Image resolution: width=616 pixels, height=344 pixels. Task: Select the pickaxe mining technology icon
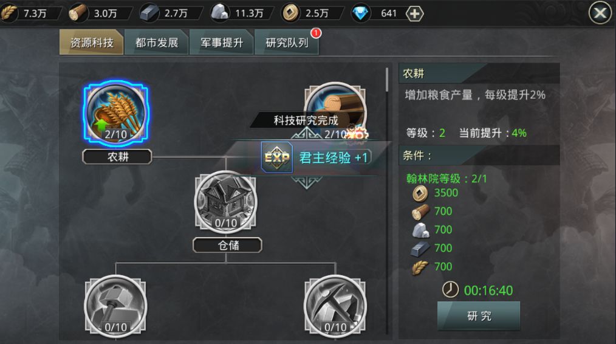[335, 306]
